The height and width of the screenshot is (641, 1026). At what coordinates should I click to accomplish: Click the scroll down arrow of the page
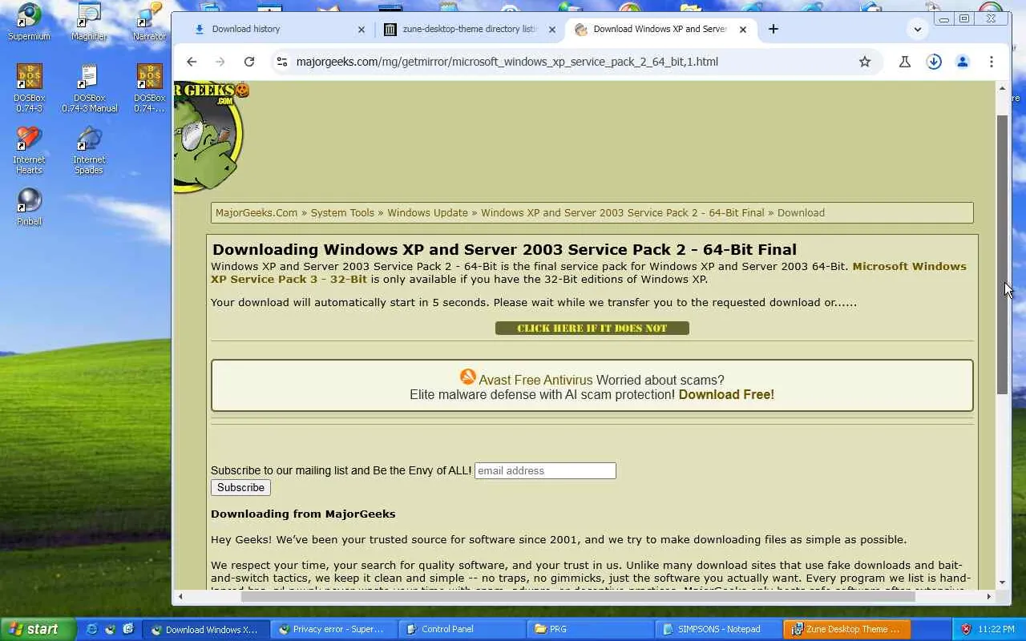pyautogui.click(x=1002, y=583)
